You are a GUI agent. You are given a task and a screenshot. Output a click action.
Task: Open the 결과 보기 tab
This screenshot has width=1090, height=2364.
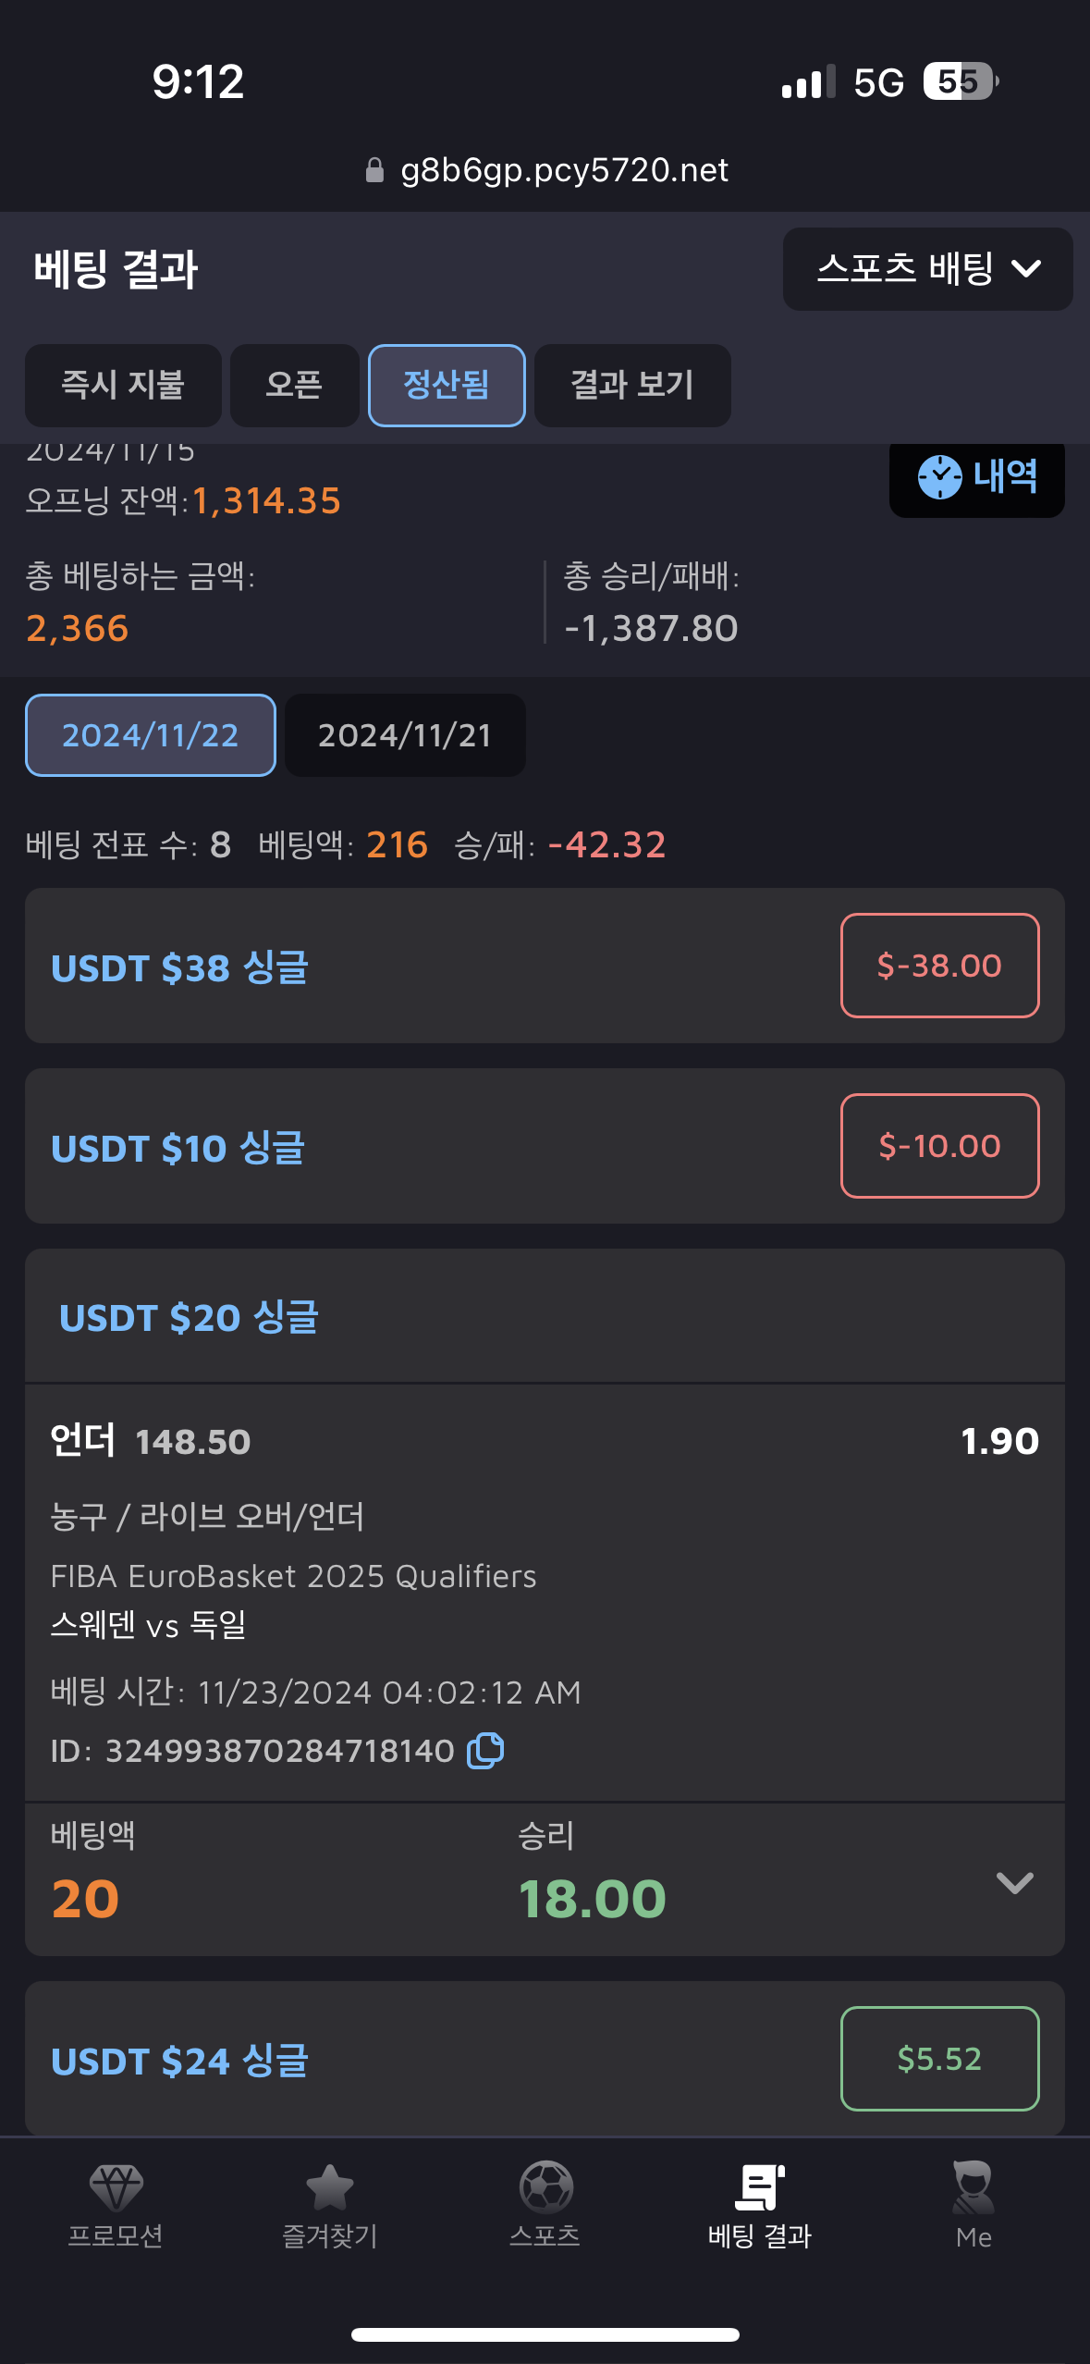632,385
